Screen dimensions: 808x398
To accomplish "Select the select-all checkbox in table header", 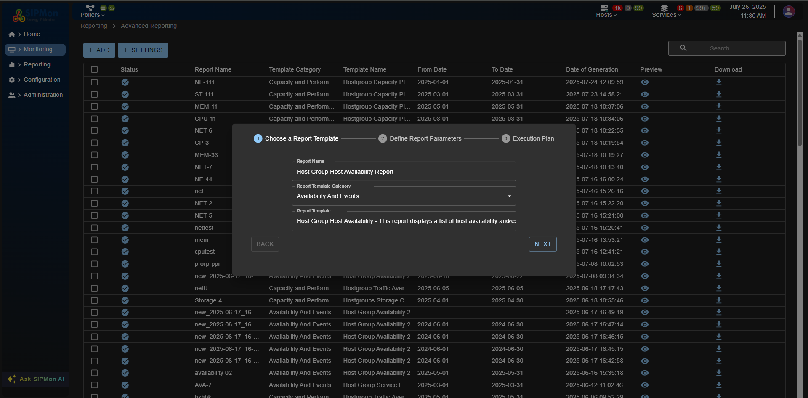I will [94, 69].
